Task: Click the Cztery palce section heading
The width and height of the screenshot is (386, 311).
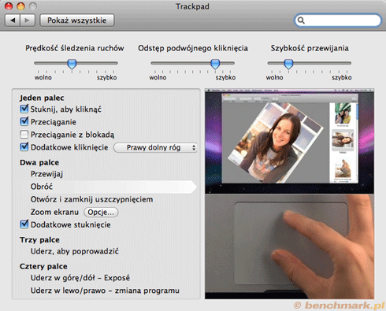Action: click(43, 266)
